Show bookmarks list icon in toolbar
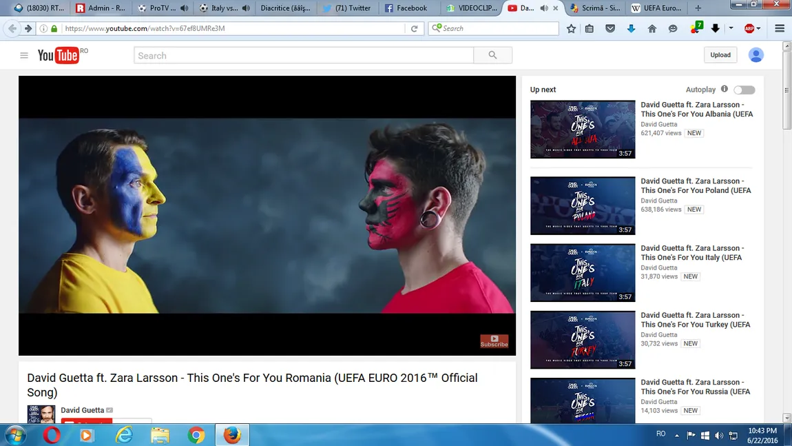The image size is (792, 446). coord(590,29)
